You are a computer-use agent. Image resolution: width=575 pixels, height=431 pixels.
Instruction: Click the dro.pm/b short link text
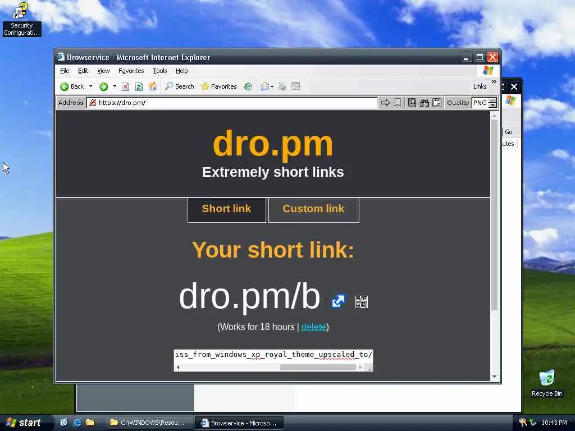tap(250, 296)
